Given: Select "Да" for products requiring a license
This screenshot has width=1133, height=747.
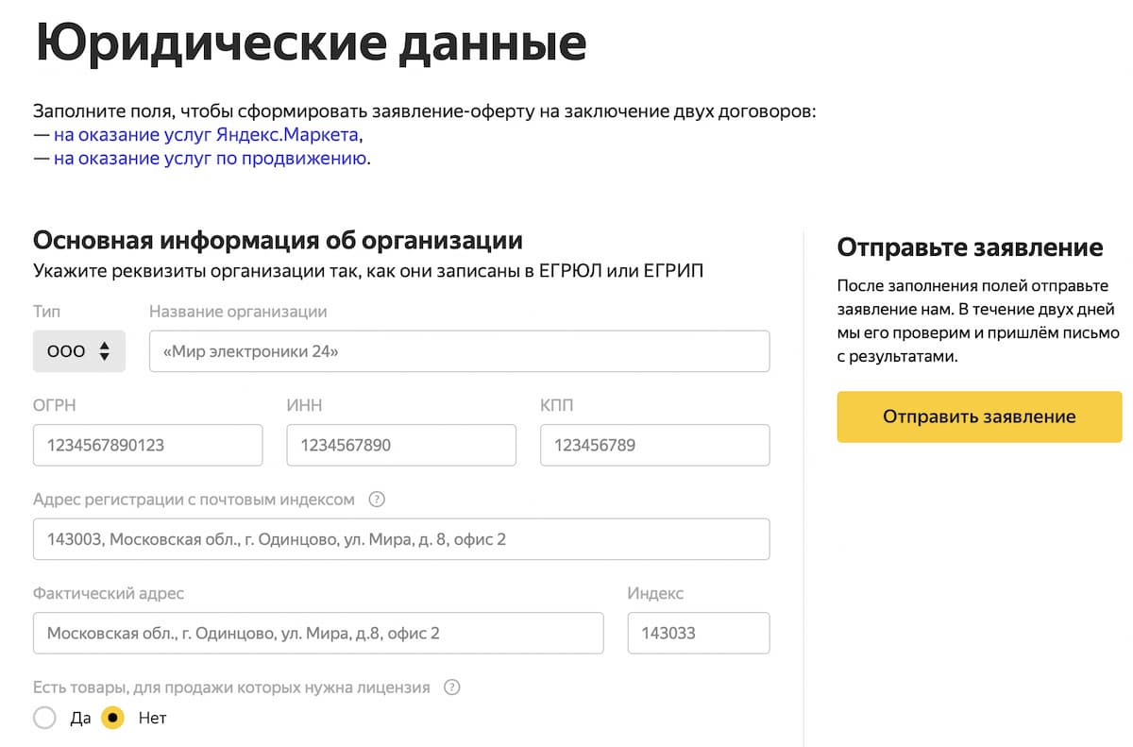Looking at the screenshot, I should pyautogui.click(x=44, y=718).
